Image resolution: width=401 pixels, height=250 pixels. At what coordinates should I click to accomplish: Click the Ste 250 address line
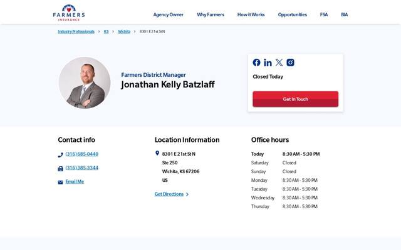pyautogui.click(x=170, y=162)
